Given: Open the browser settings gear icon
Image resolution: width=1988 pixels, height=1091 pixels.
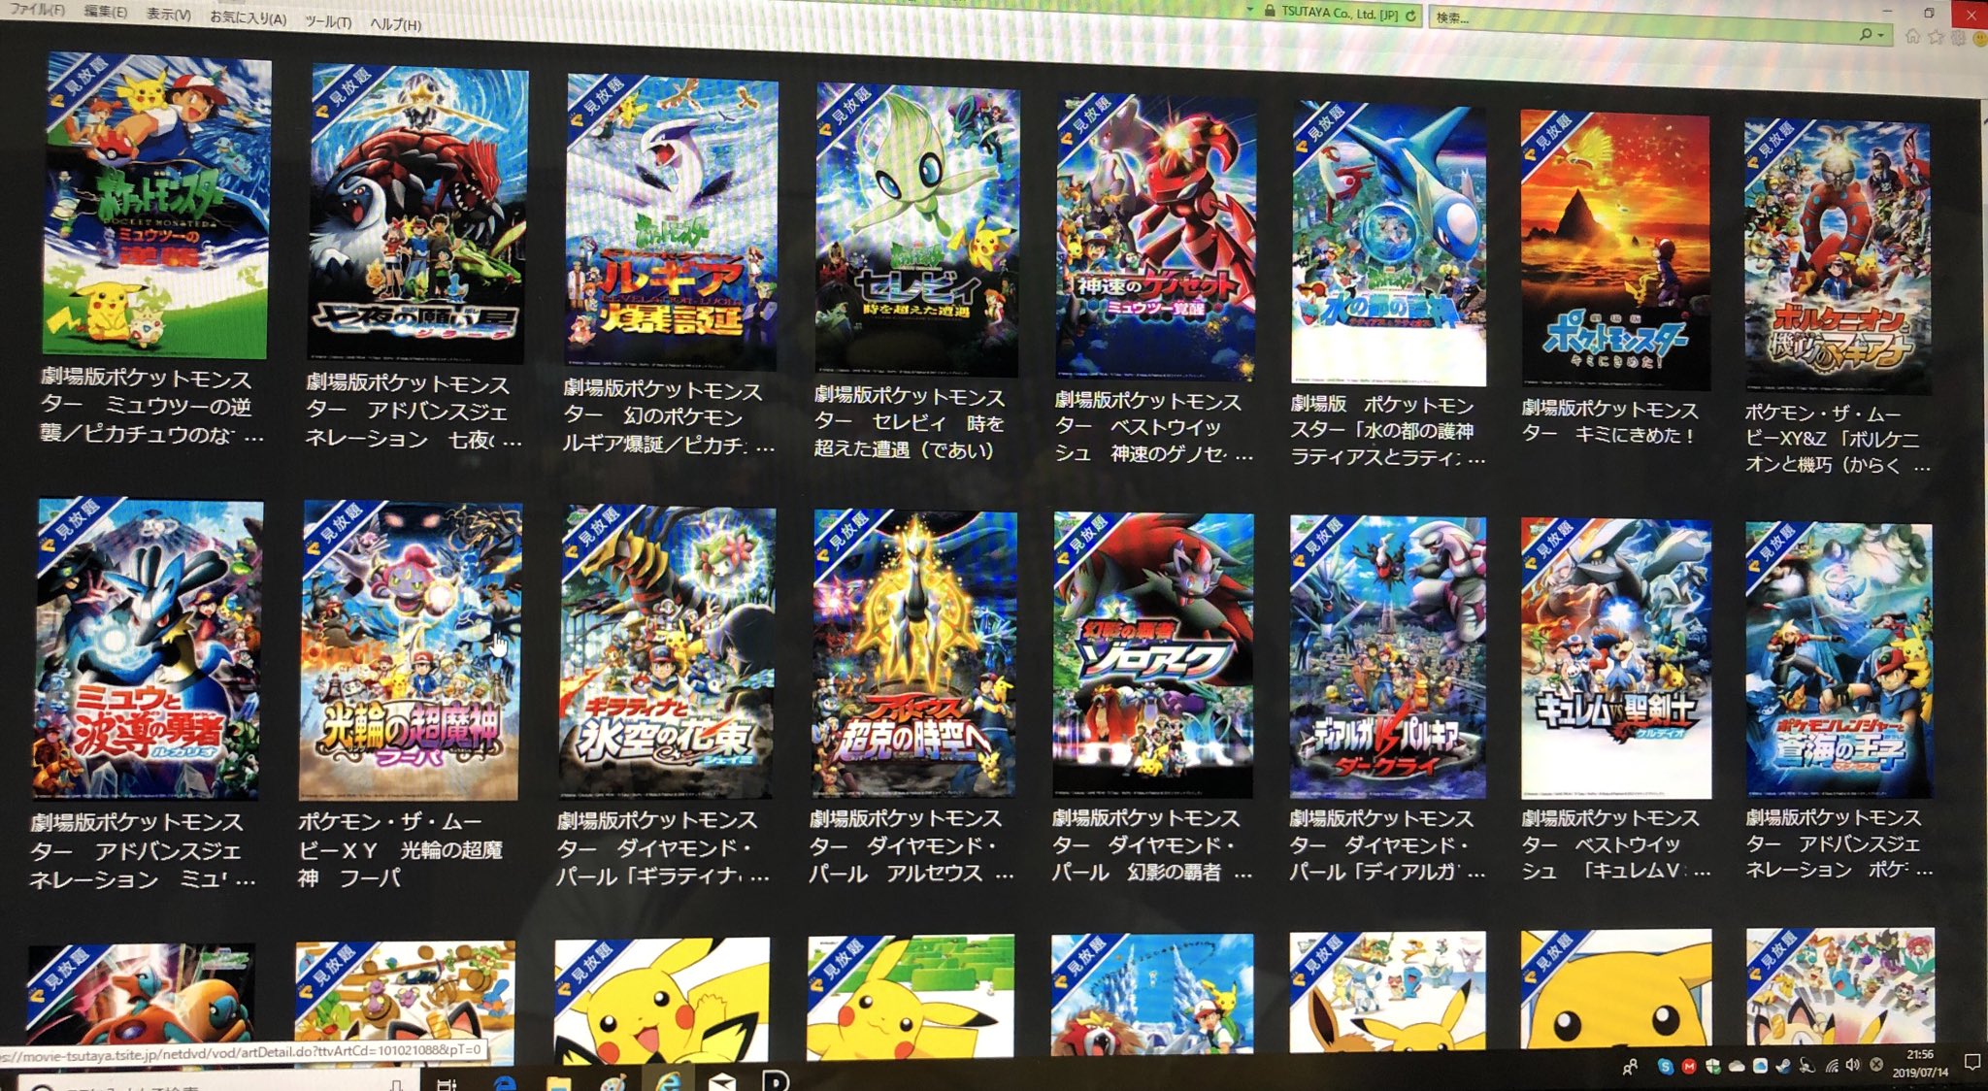Looking at the screenshot, I should tap(1959, 38).
